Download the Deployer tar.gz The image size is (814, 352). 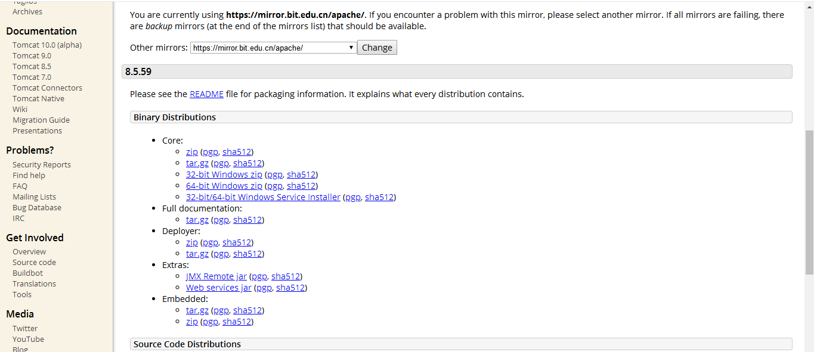click(197, 254)
